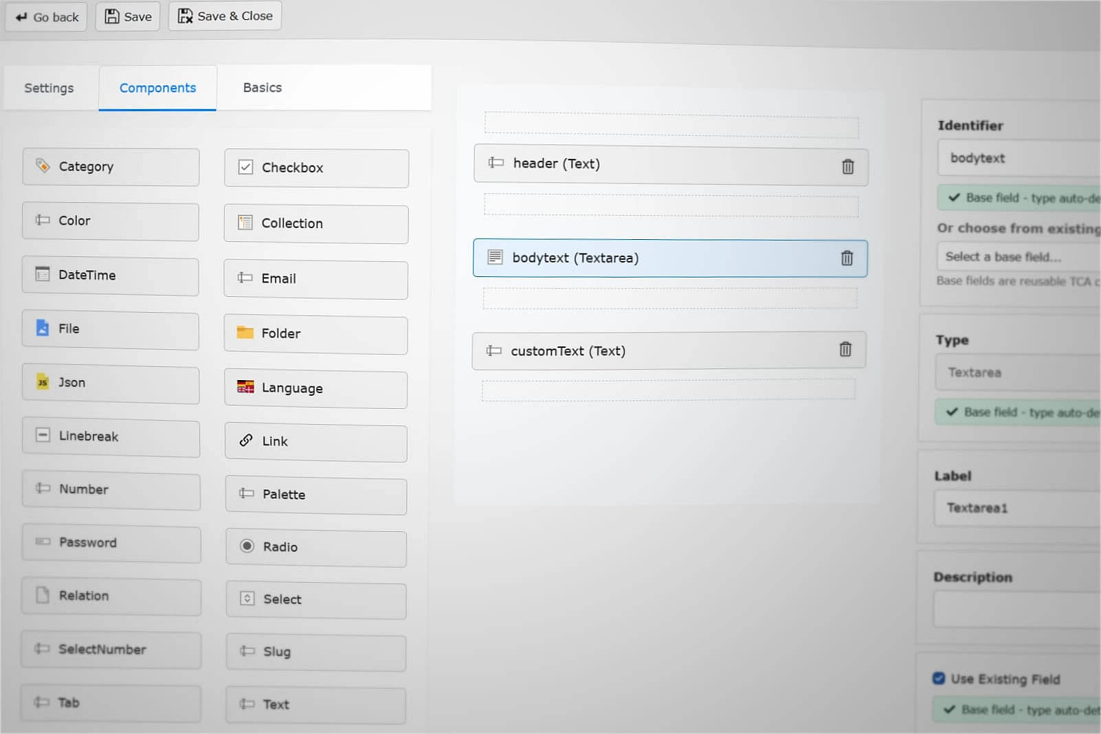Open the Type Textarea dropdown
Screen dimensions: 1101x734
[1017, 372]
